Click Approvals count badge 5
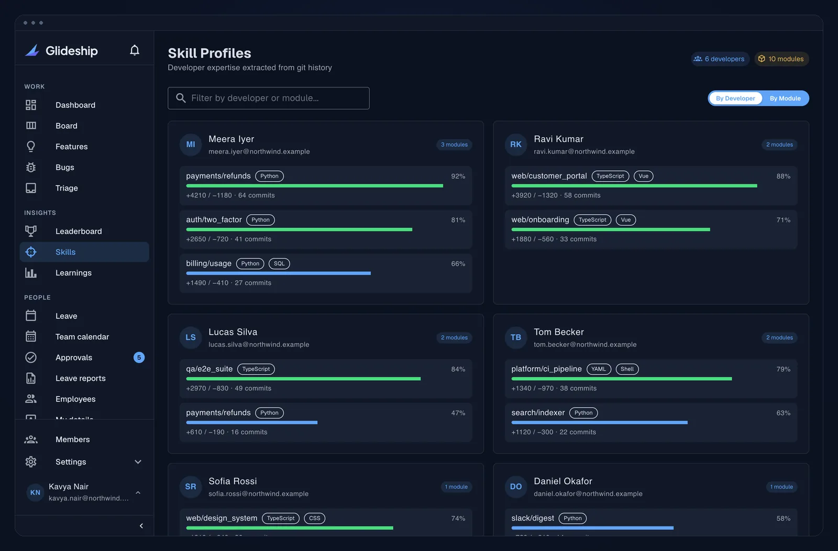The image size is (838, 551). [x=139, y=358]
